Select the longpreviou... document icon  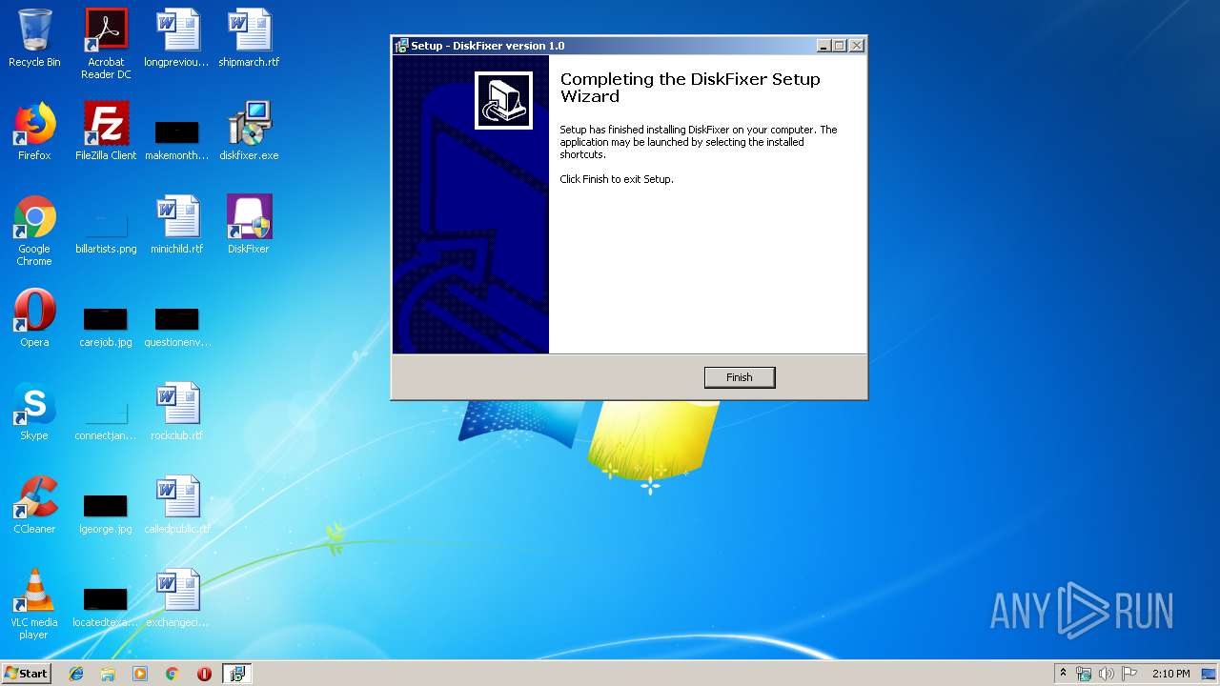point(177,39)
